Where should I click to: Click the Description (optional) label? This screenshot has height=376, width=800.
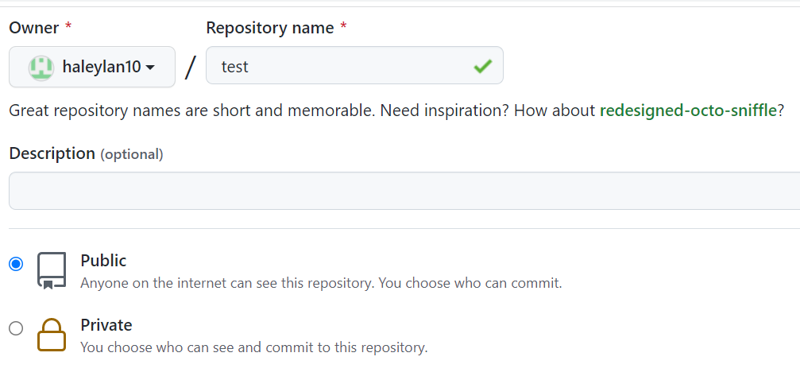point(86,153)
